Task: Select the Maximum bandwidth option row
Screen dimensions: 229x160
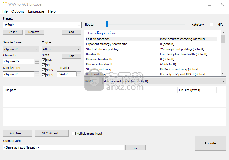Action: pyautogui.click(x=151, y=64)
